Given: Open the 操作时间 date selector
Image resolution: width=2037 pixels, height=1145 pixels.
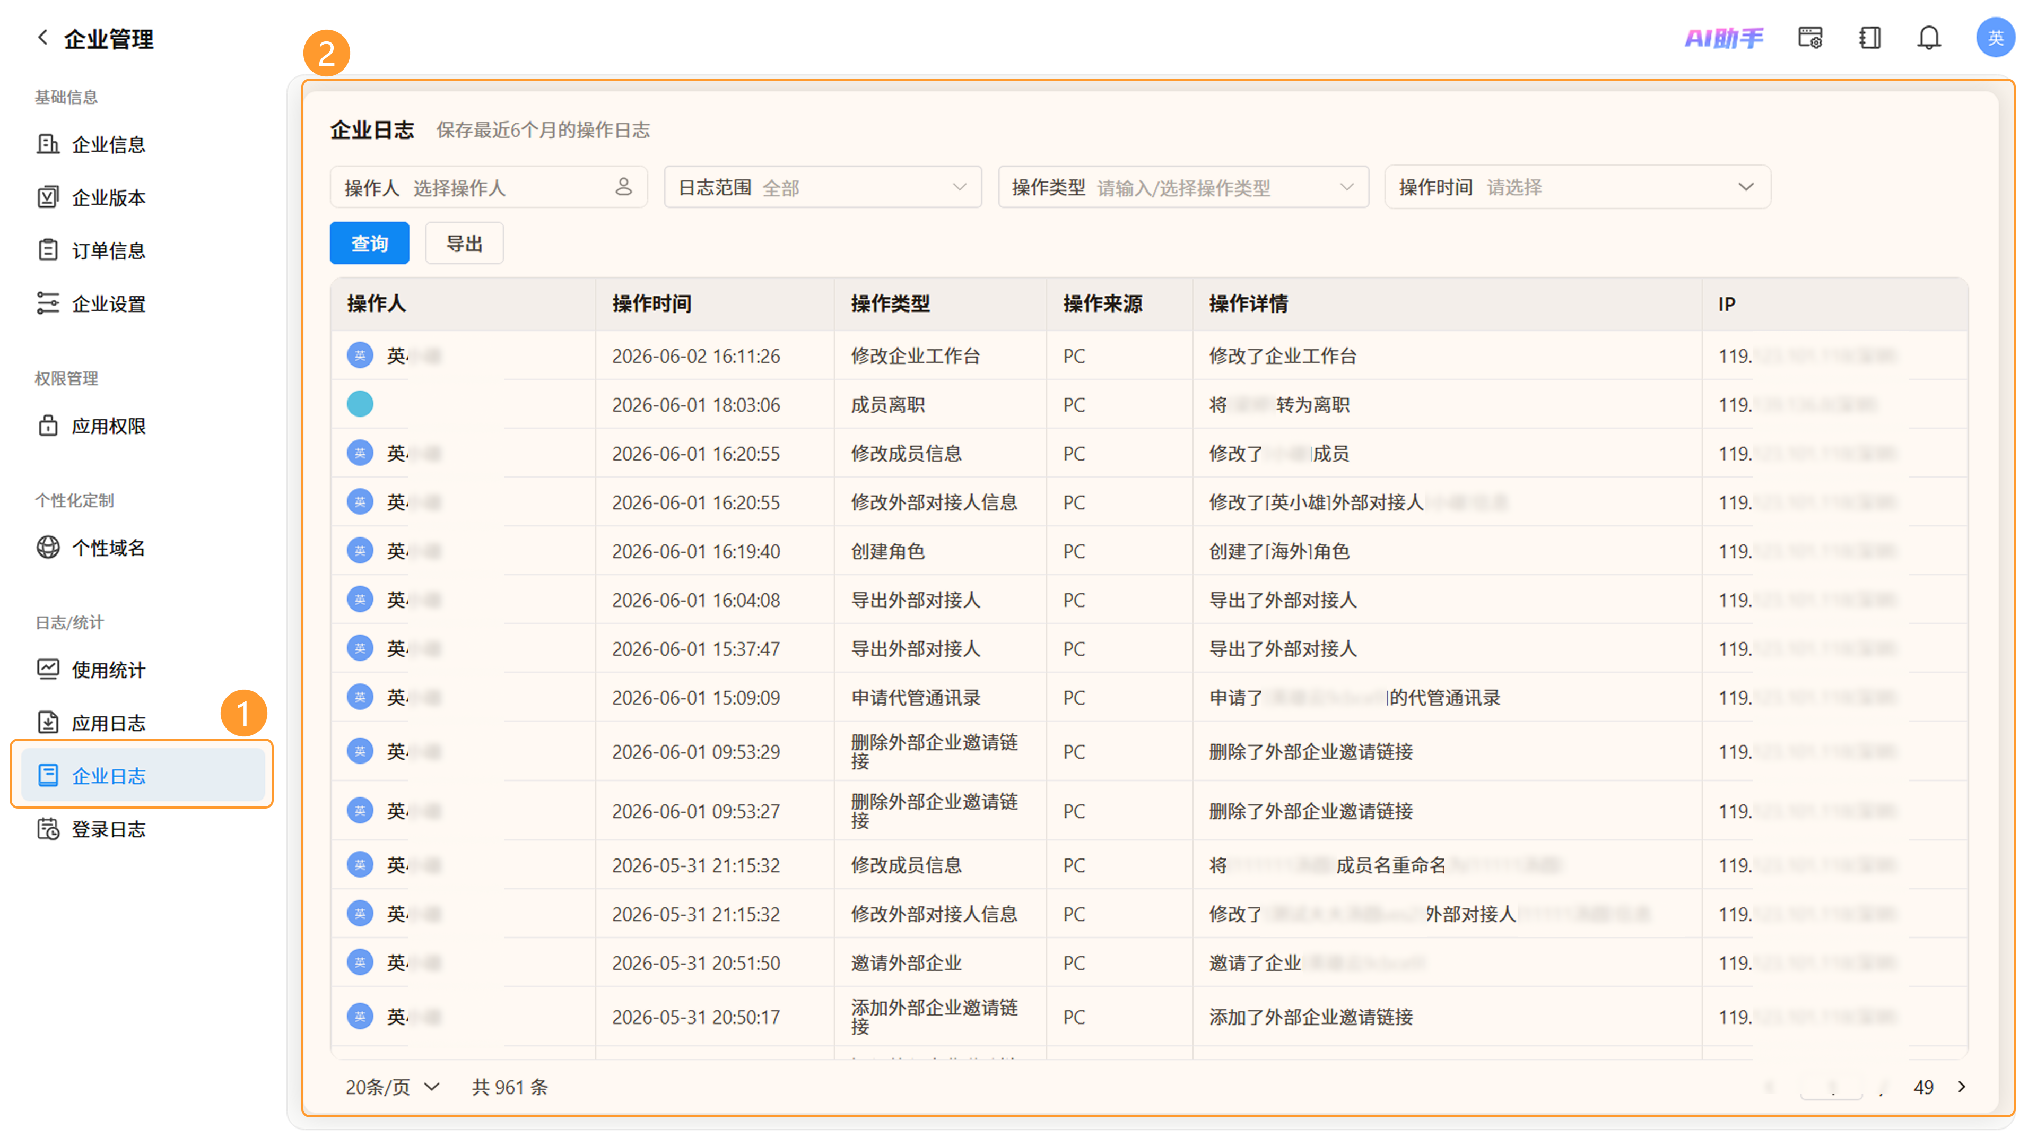Looking at the screenshot, I should 1577,187.
